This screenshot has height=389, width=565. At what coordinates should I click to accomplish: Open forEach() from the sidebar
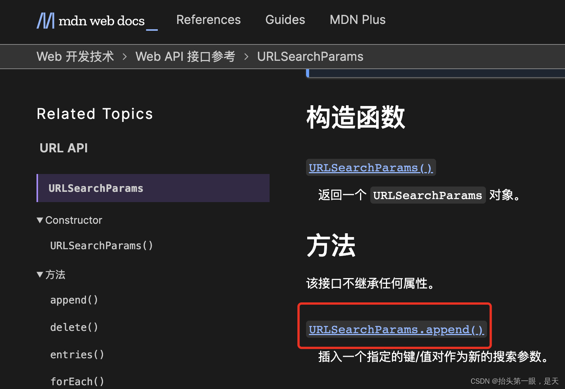77,381
